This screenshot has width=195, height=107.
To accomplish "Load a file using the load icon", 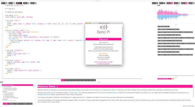I will [35, 3].
